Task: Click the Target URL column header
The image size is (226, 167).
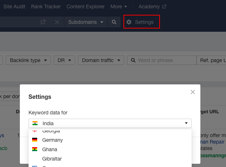Action: coord(210,112)
